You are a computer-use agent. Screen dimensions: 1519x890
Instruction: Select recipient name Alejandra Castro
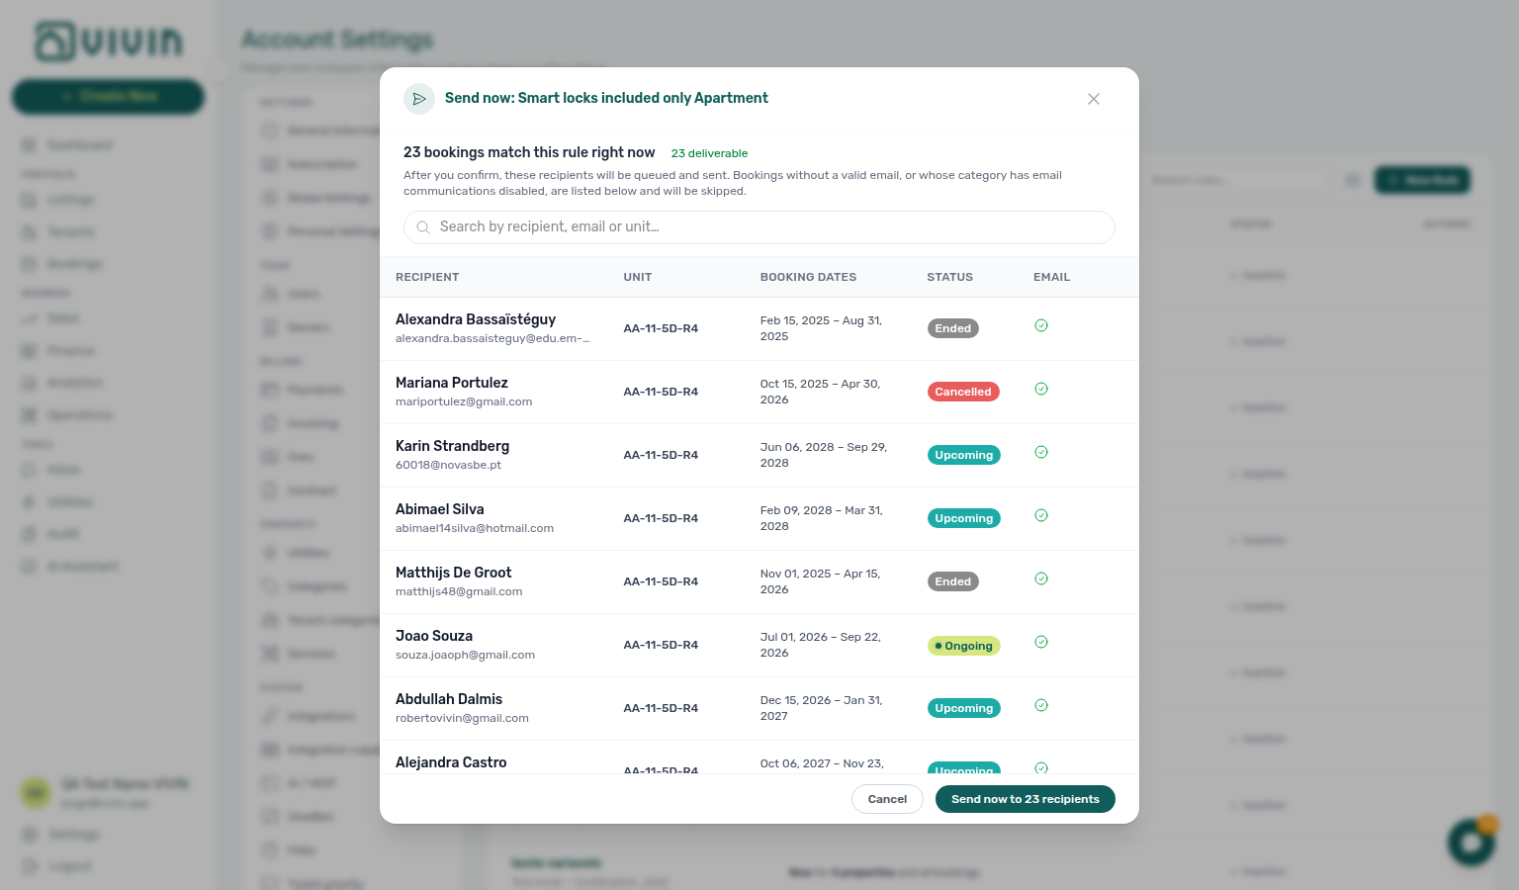pos(451,762)
